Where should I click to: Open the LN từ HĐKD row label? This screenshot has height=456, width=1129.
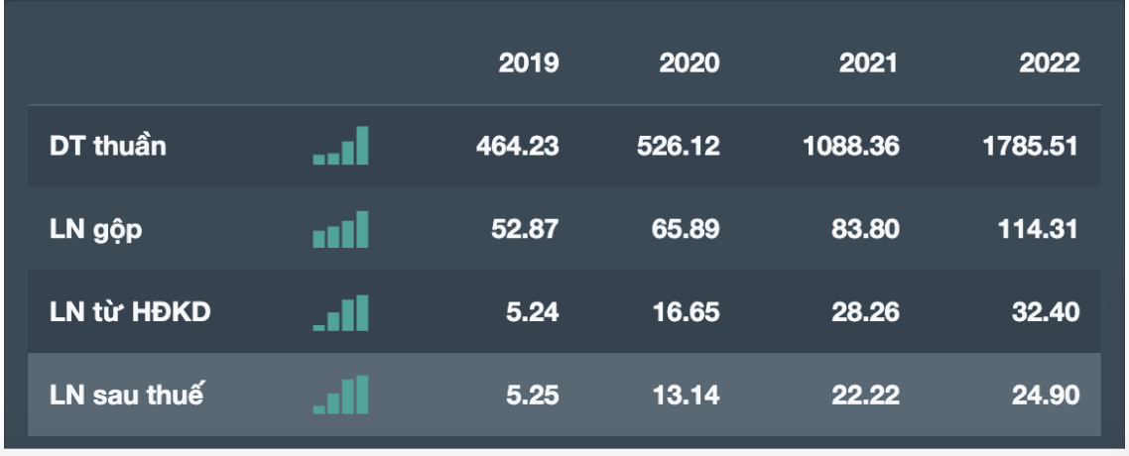click(x=130, y=313)
